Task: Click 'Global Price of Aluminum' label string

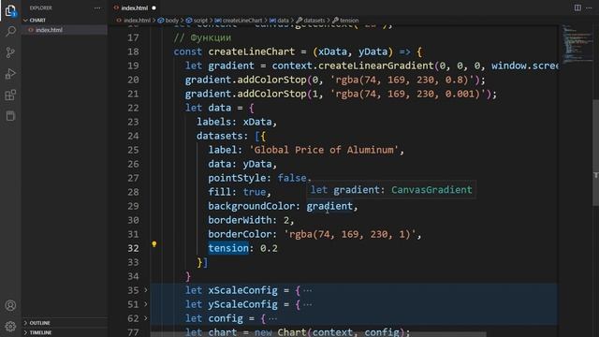Action: 324,150
